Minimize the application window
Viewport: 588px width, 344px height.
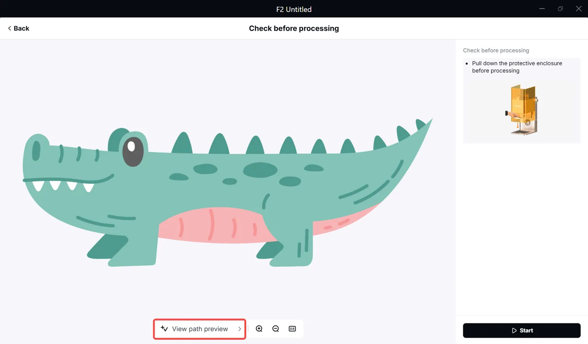pyautogui.click(x=542, y=9)
